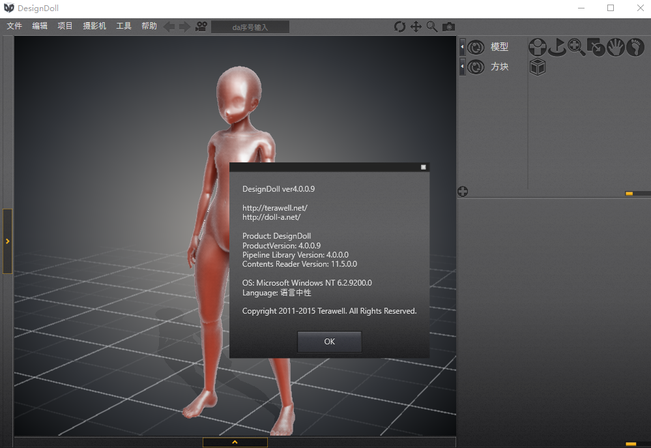Select the magnifier-plus scale tool icon
Viewport: 651px width, 448px height.
pyautogui.click(x=576, y=47)
